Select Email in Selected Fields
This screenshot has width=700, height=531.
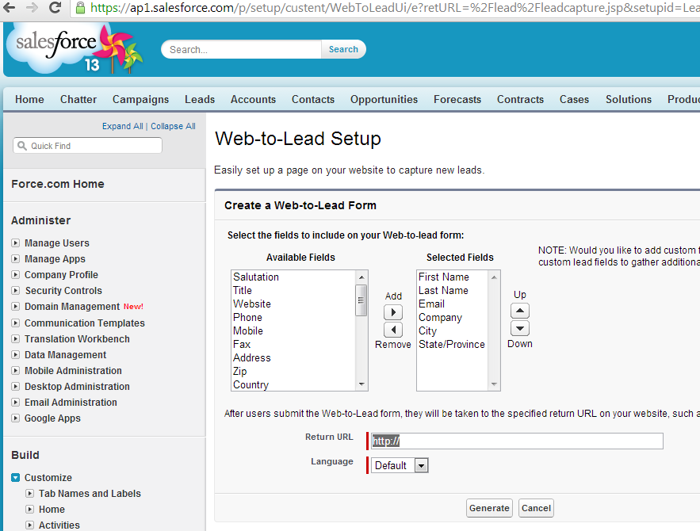pyautogui.click(x=431, y=304)
